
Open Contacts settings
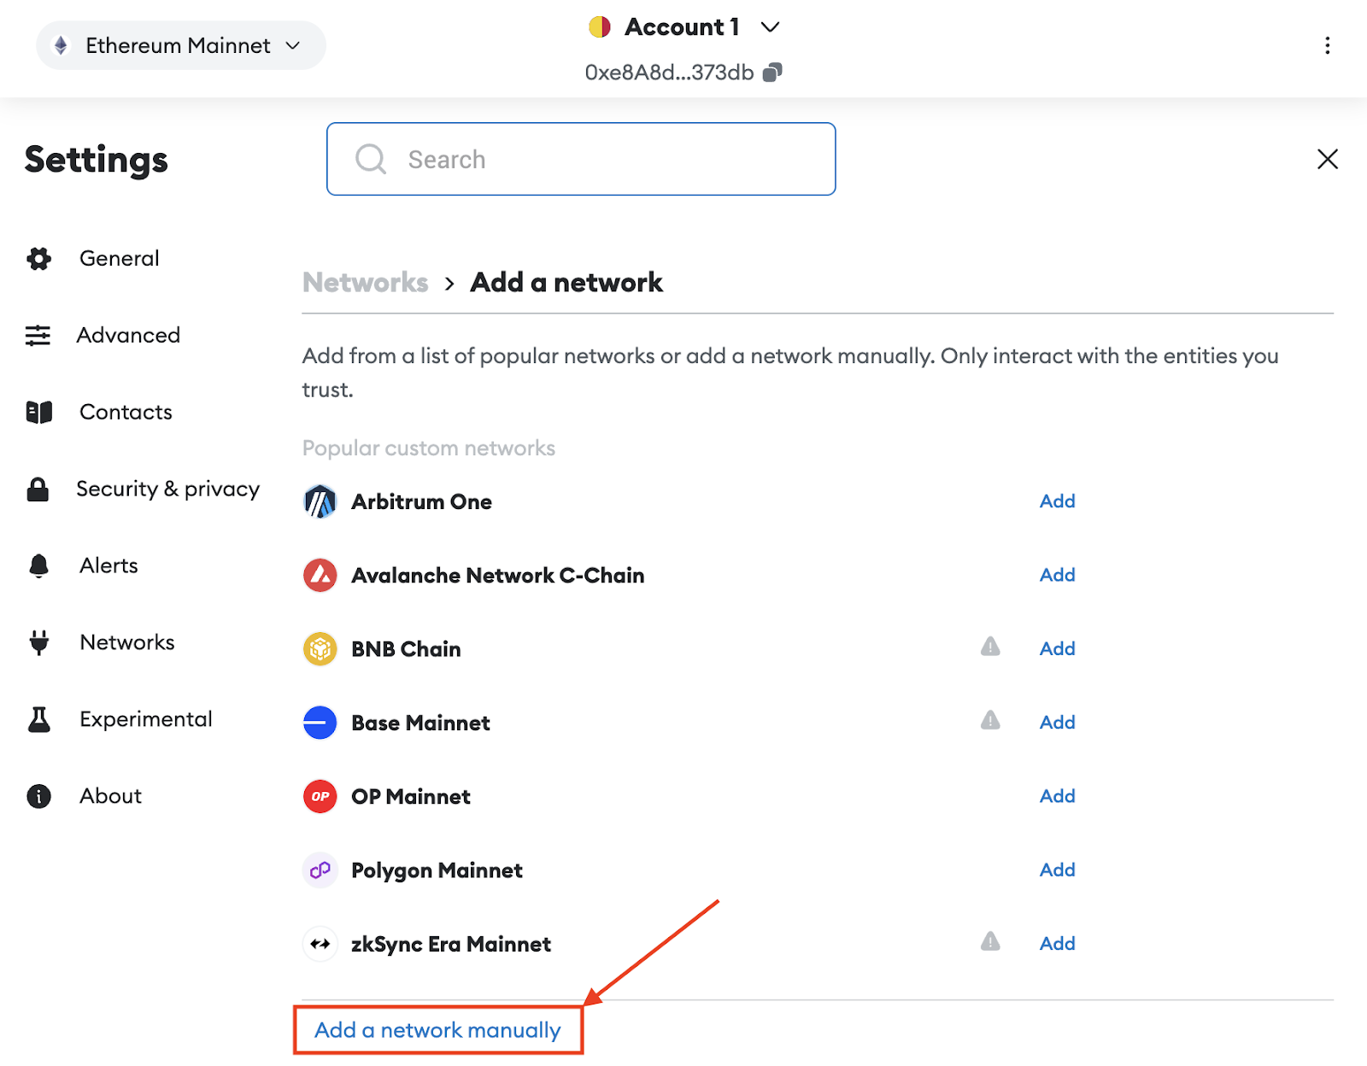point(126,412)
